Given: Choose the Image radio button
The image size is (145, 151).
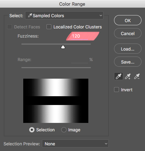Looking at the screenshot, I should 64,130.
